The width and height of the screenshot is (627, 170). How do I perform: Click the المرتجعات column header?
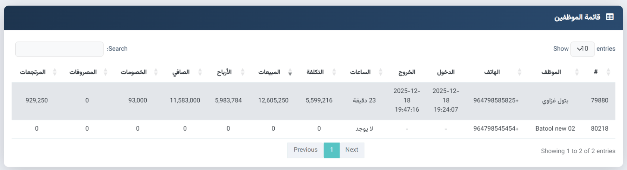33,72
